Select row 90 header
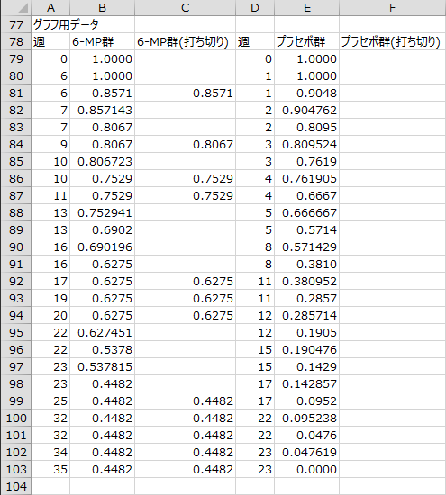The image size is (446, 495). [x=16, y=247]
